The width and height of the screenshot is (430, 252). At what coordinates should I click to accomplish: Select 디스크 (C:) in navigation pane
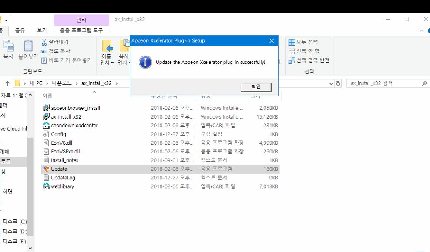point(14,221)
